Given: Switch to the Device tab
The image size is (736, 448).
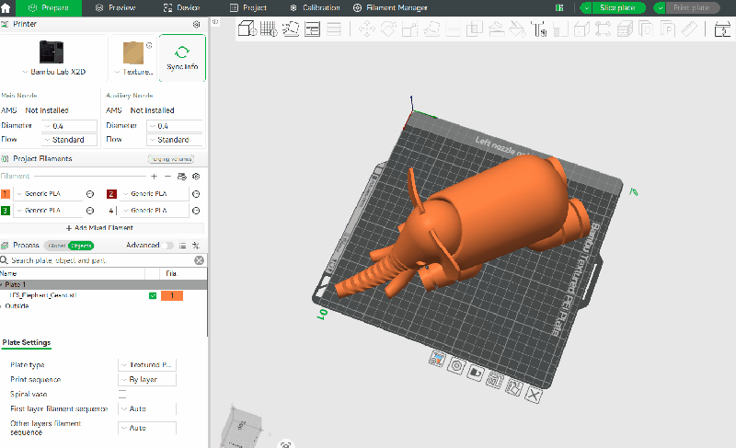Looking at the screenshot, I should tap(181, 8).
